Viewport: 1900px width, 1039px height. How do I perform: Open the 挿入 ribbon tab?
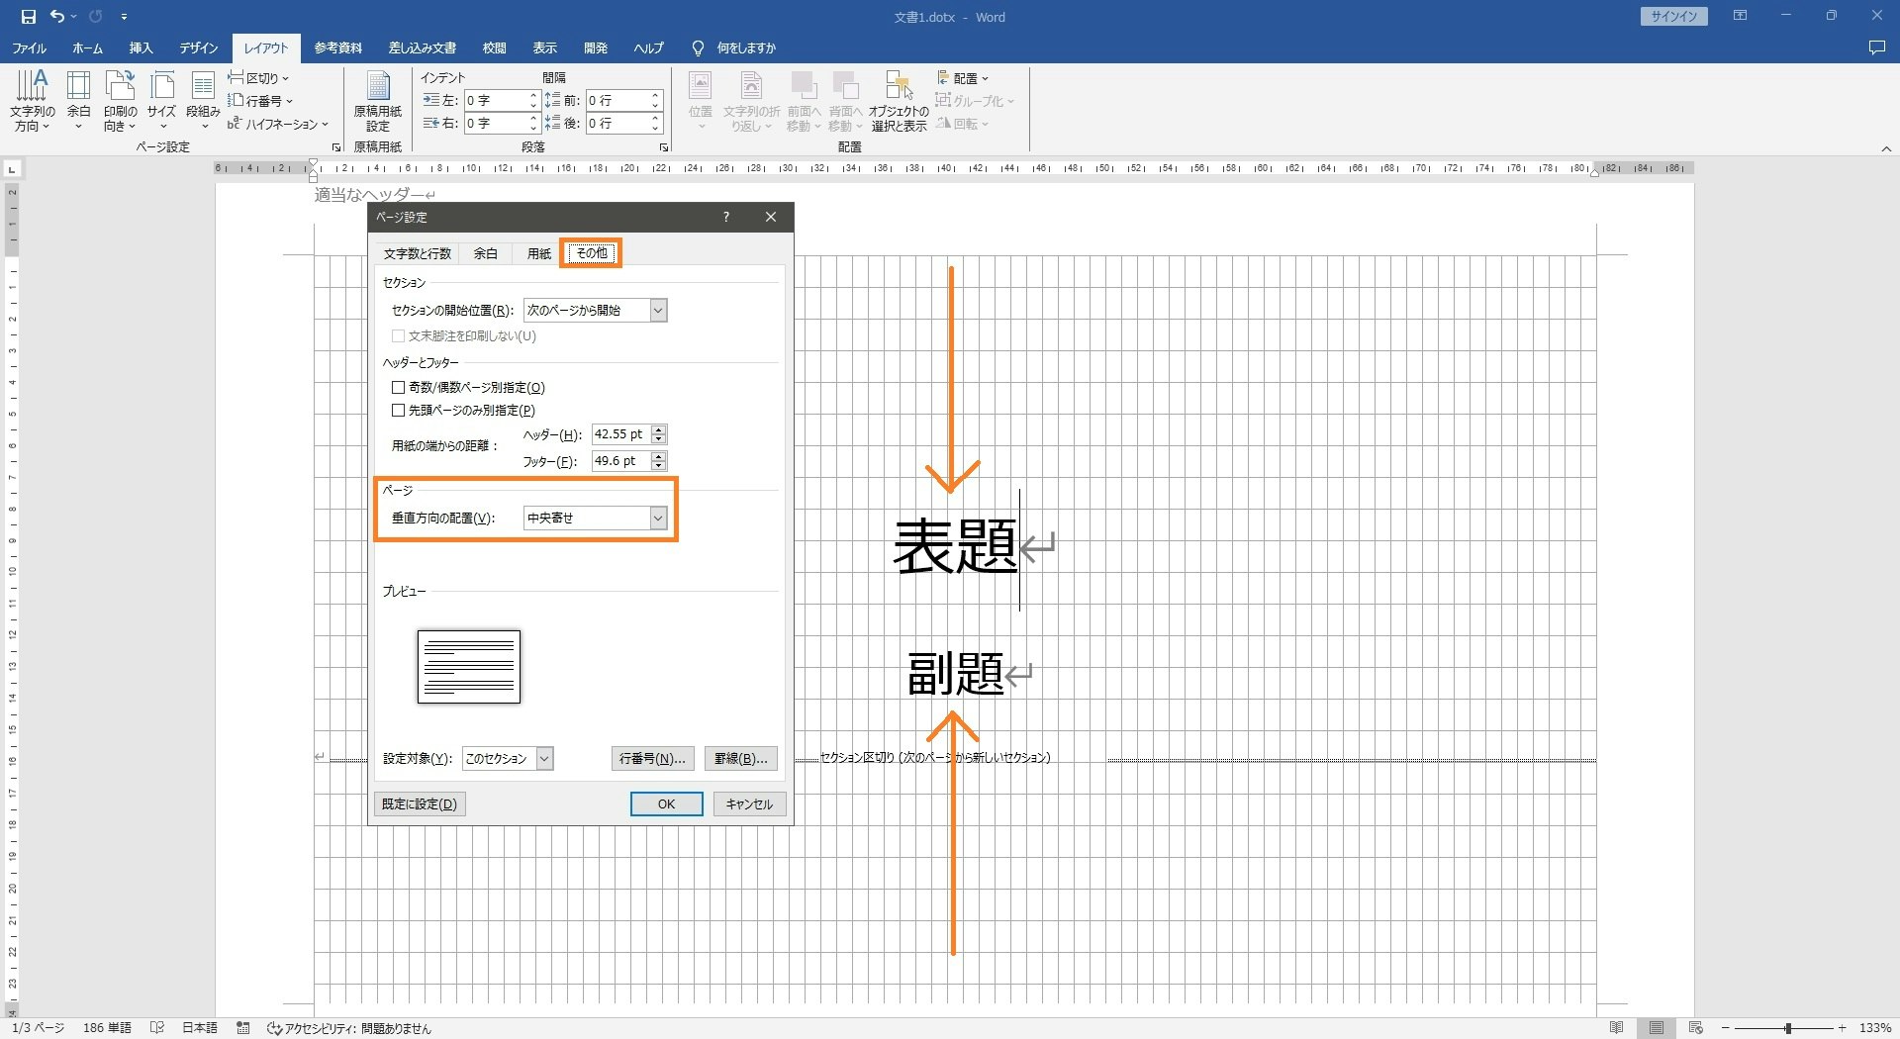coord(142,47)
